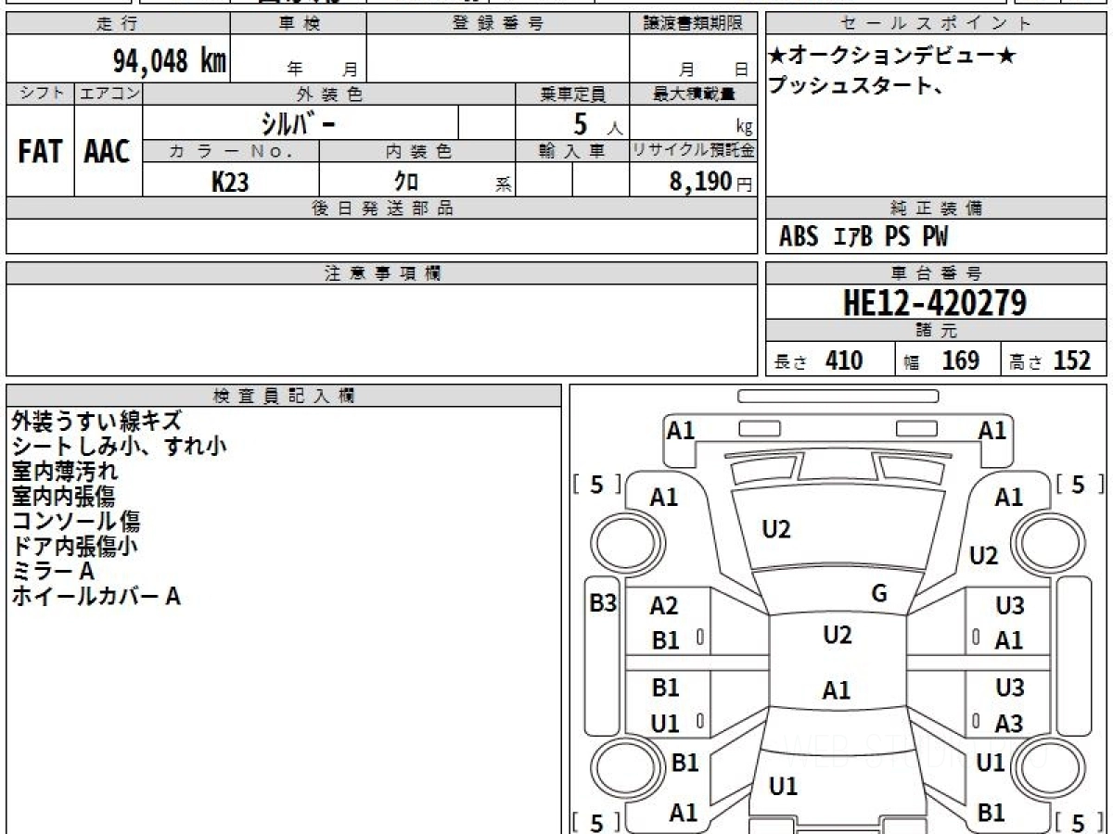Click the K23 color code
Screen dimensions: 1113x834
pos(230,182)
